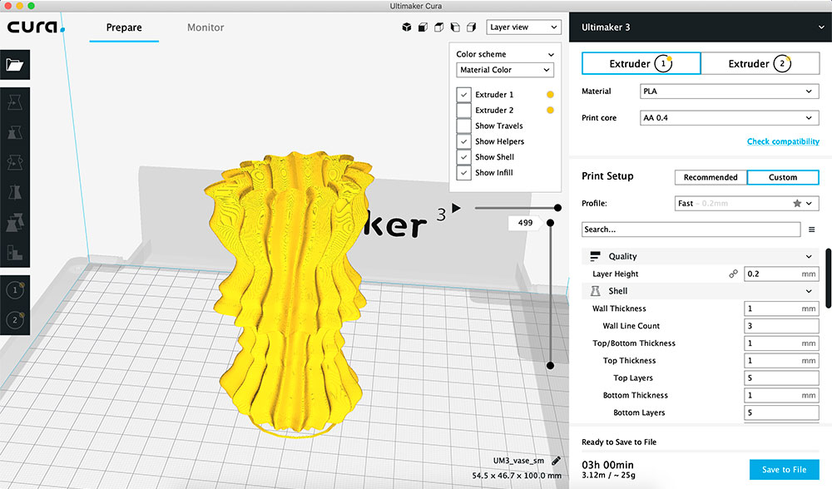This screenshot has height=489, width=832.
Task: Select the Scale tool in left toolbar
Action: [15, 132]
